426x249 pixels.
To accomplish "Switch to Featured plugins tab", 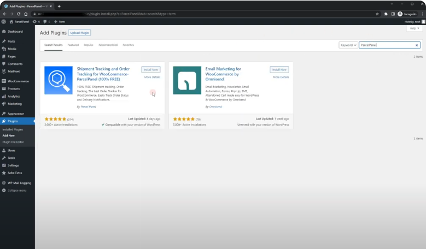I will (x=73, y=45).
